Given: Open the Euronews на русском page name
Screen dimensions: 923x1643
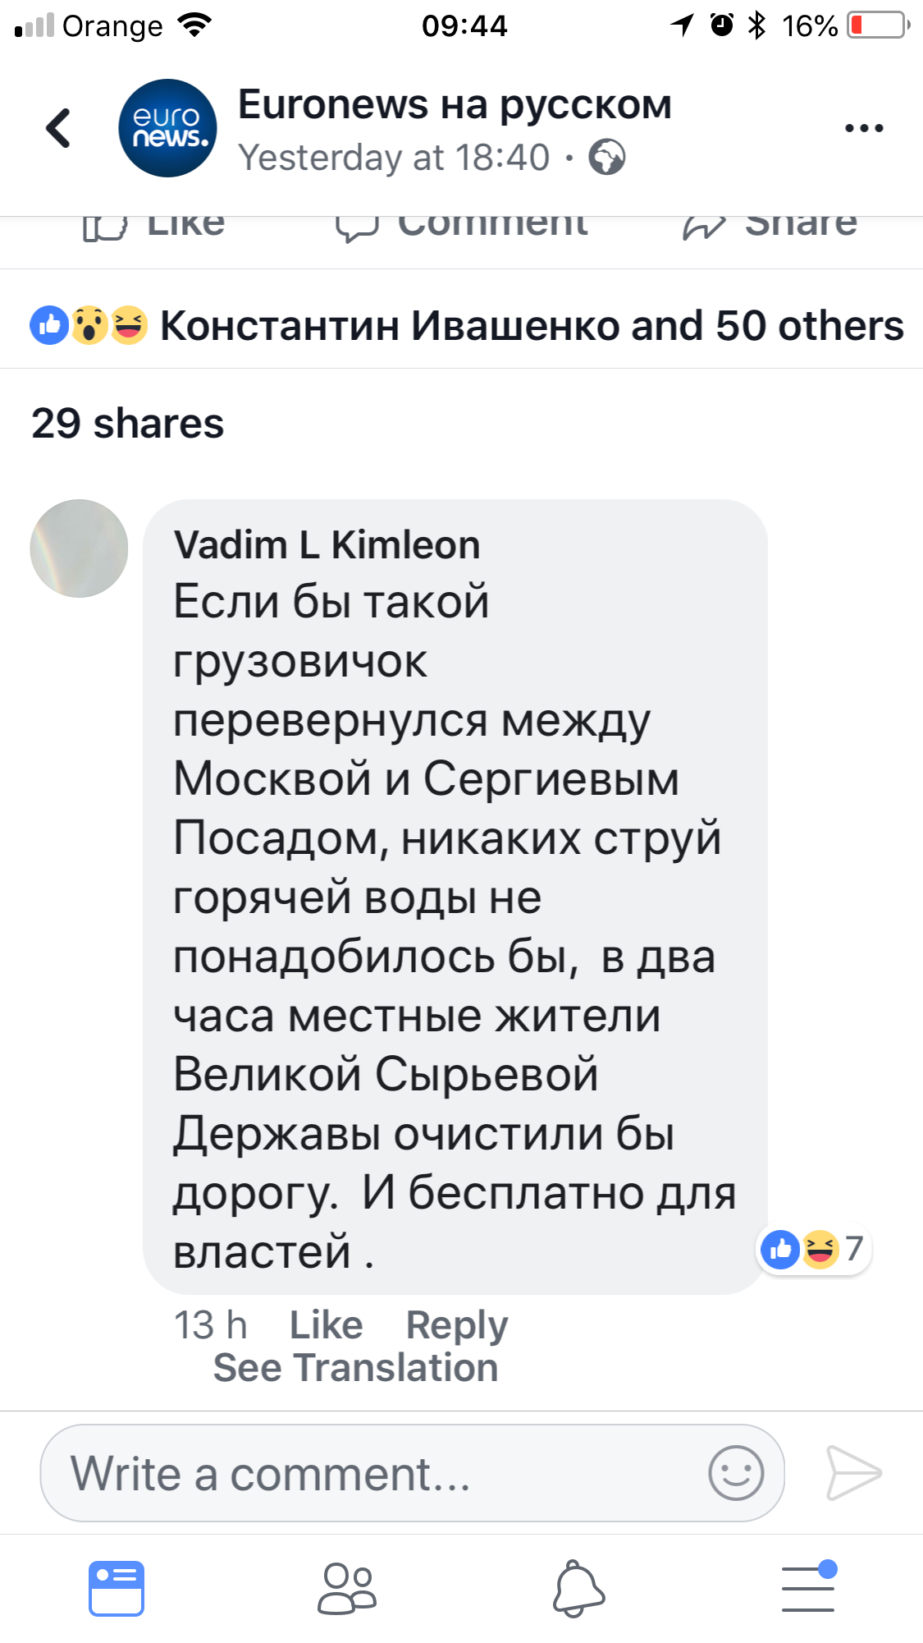Looking at the screenshot, I should click(x=455, y=105).
